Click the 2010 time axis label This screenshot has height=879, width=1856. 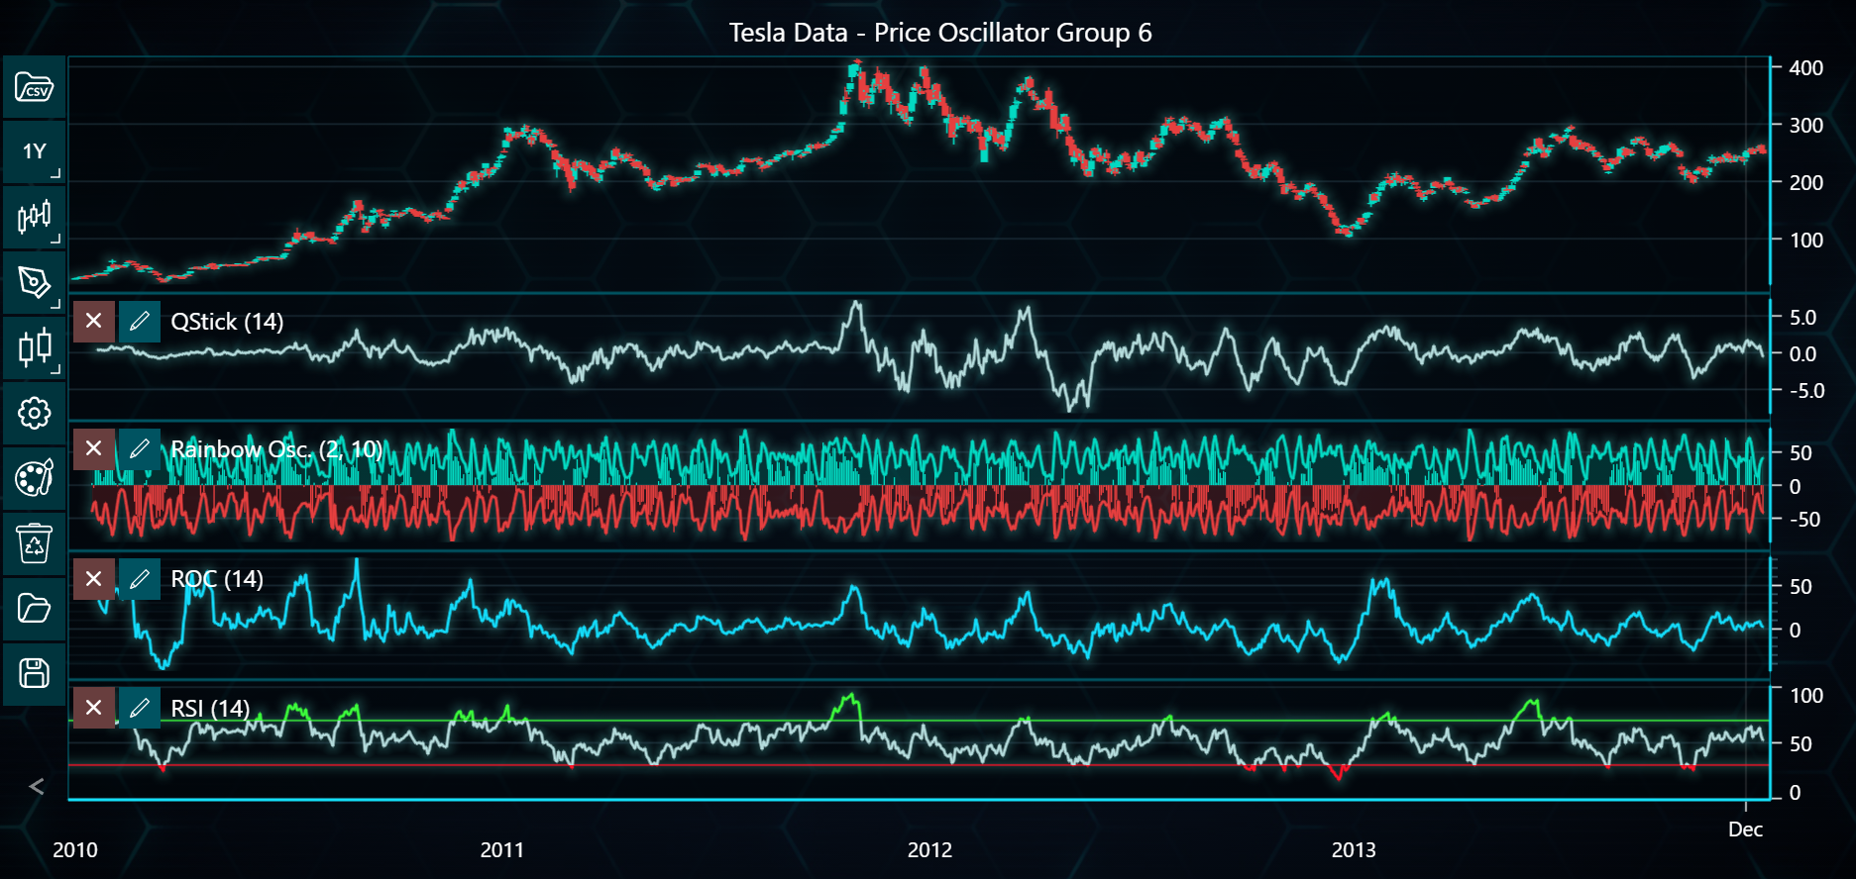click(75, 850)
